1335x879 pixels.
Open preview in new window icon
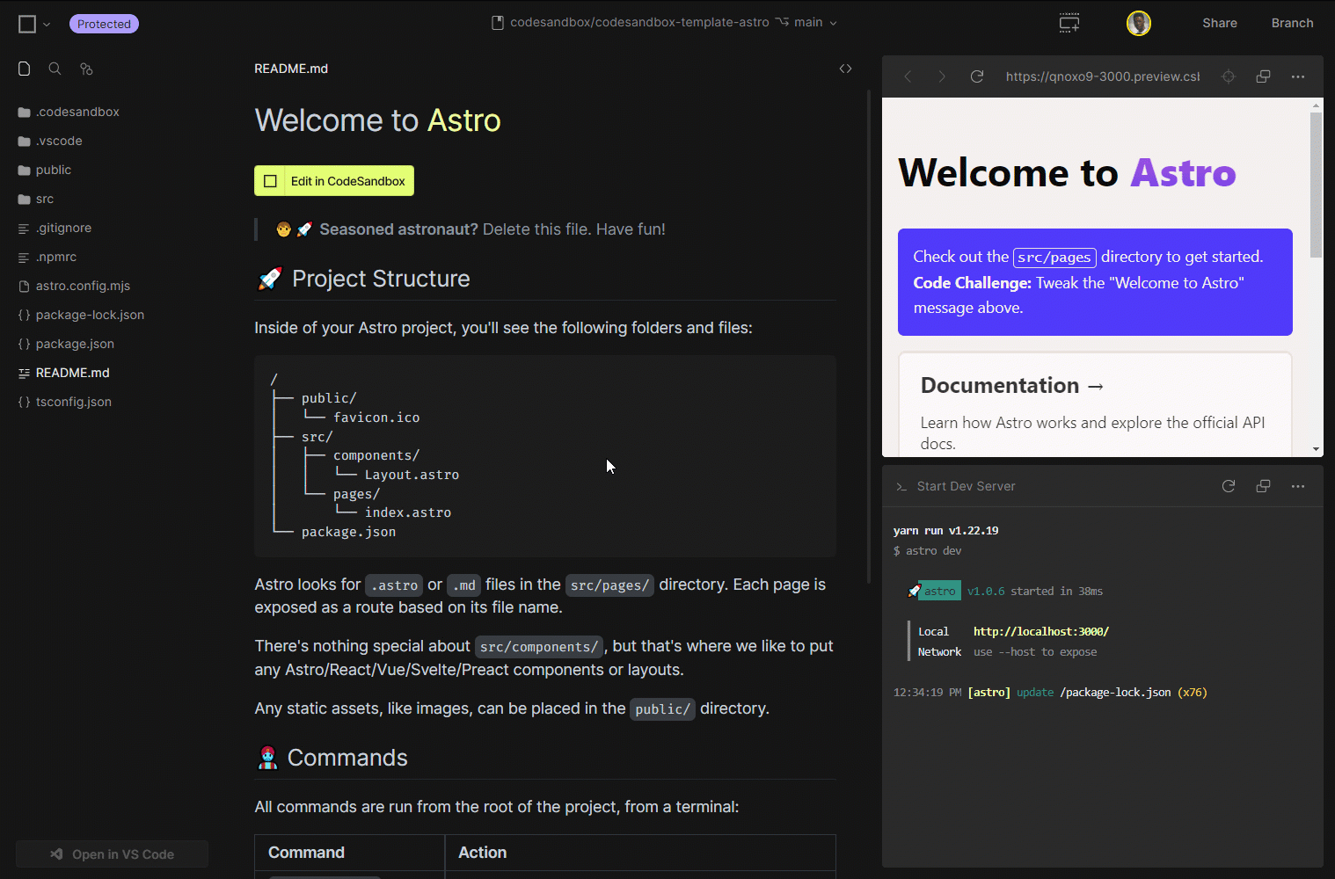(1263, 76)
